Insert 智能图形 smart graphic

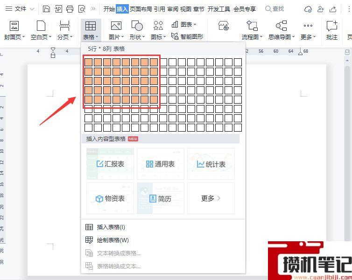187,36
